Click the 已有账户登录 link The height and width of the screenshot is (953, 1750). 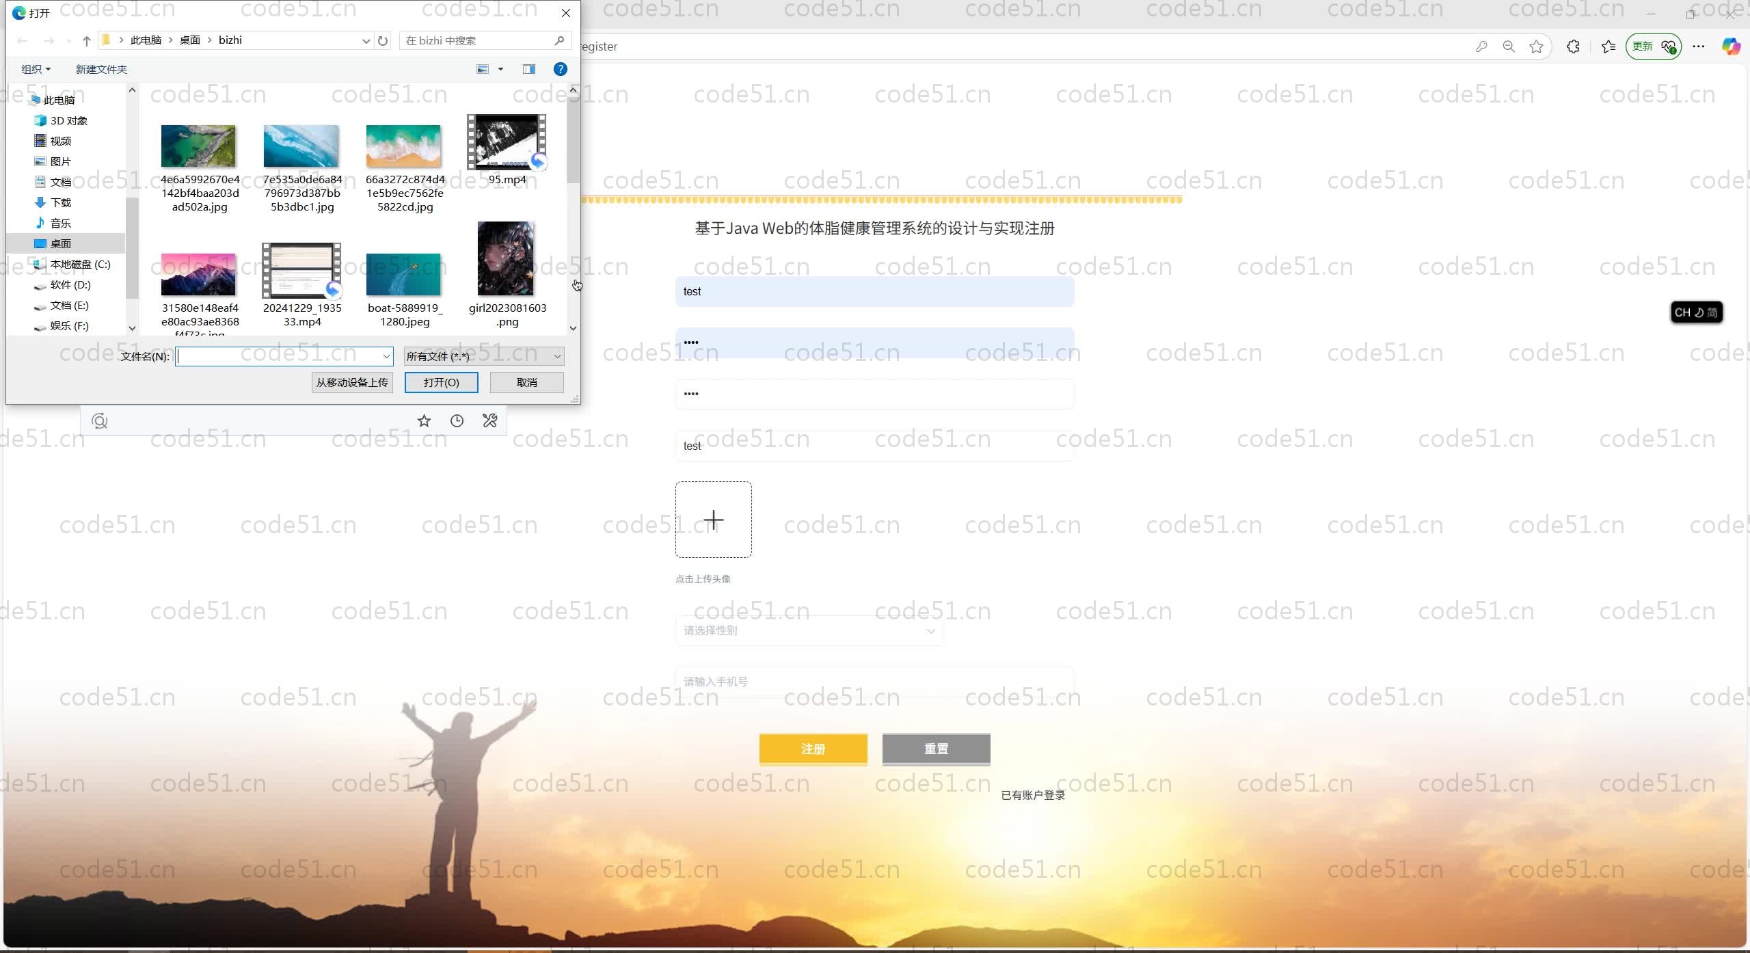[x=1032, y=795]
